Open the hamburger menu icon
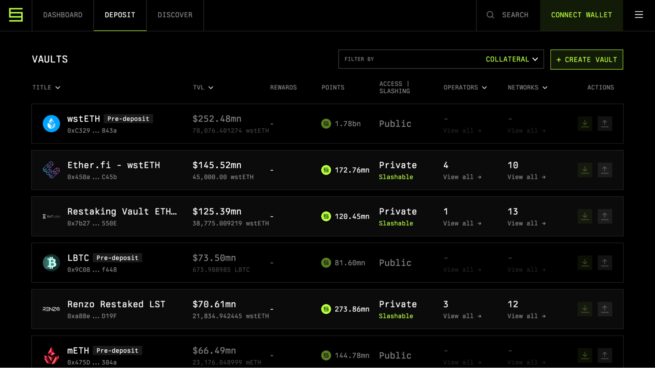 click(x=639, y=15)
